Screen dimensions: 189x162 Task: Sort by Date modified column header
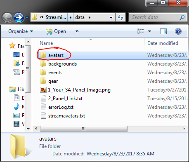click(x=163, y=43)
